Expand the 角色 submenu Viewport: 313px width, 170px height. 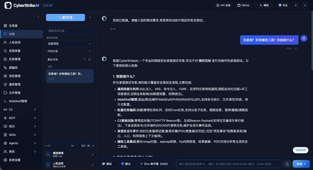click(x=35, y=152)
